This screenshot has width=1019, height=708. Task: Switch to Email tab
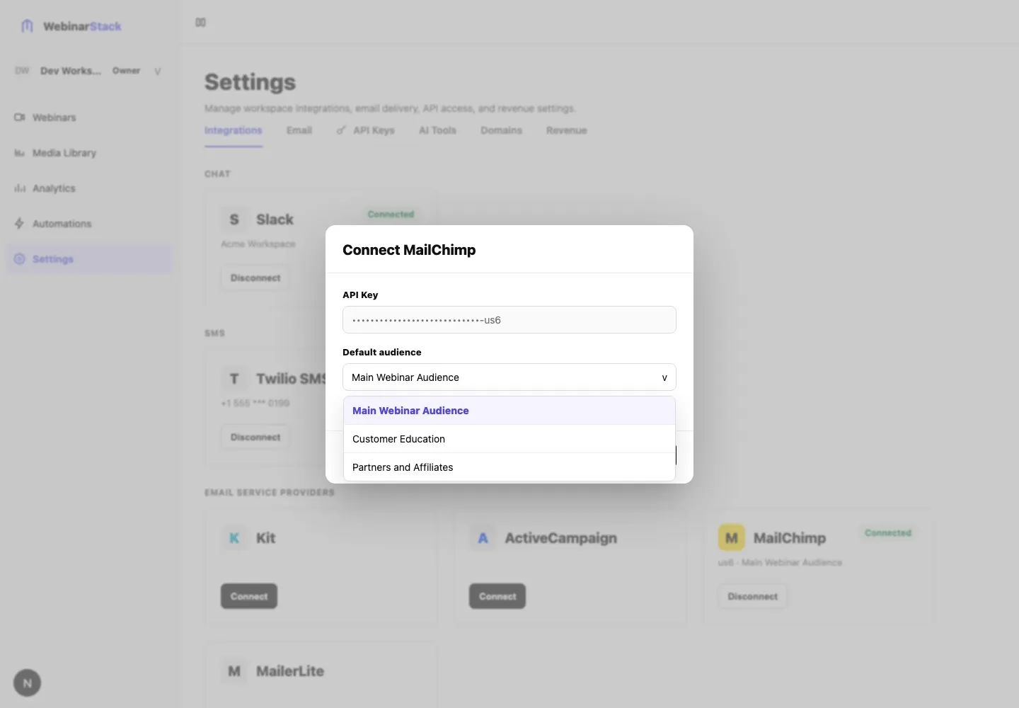299,130
